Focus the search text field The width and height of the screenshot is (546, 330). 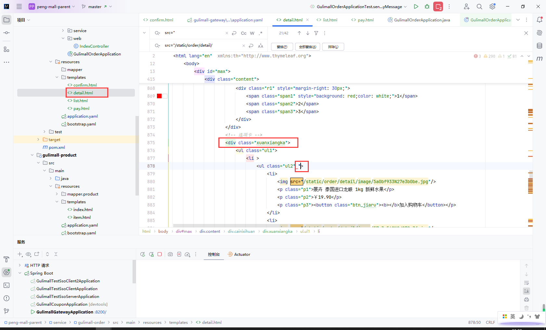click(x=194, y=33)
